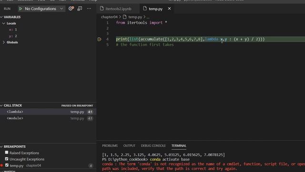305x172 pixels.
Task: Click red conda error message in terminal
Action: (x=203, y=166)
